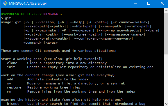Click the 'init' command name

click(11, 67)
